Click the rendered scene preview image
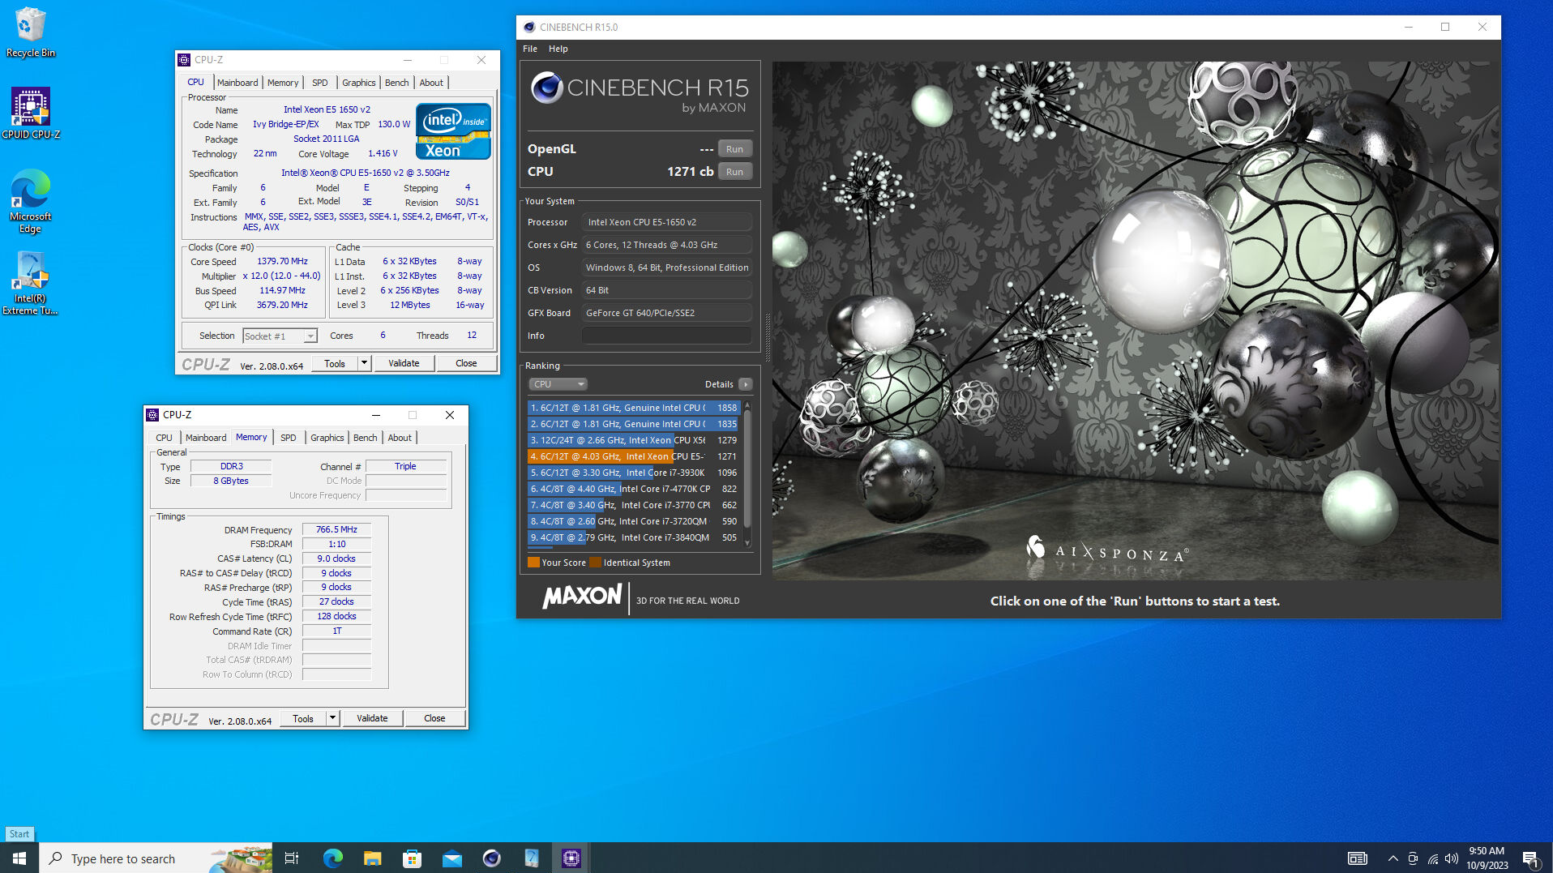This screenshot has width=1553, height=873. tap(1135, 321)
